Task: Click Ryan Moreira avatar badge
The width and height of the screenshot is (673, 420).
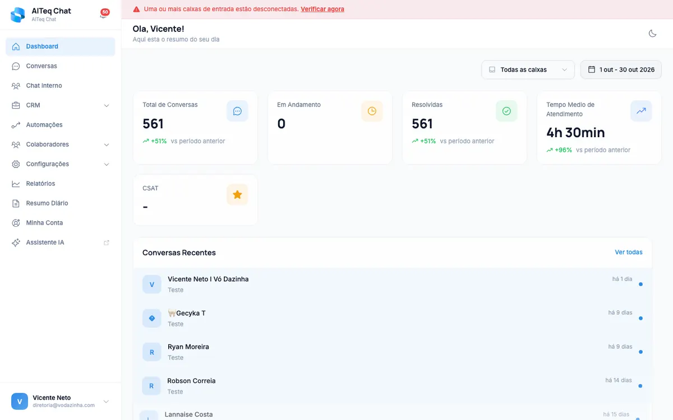Action: pyautogui.click(x=151, y=352)
